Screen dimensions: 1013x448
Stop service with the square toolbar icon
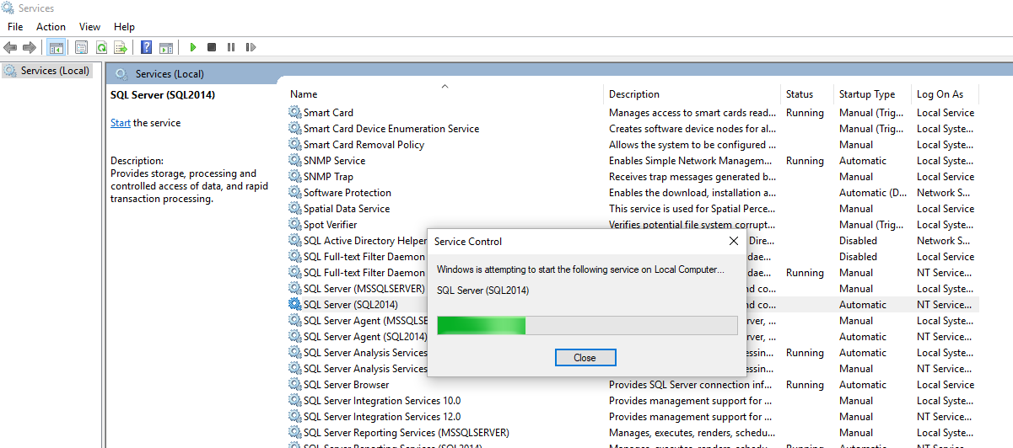(x=212, y=48)
